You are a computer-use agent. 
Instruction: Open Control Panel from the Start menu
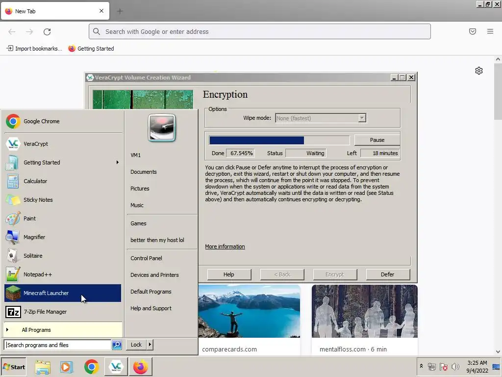(x=146, y=258)
